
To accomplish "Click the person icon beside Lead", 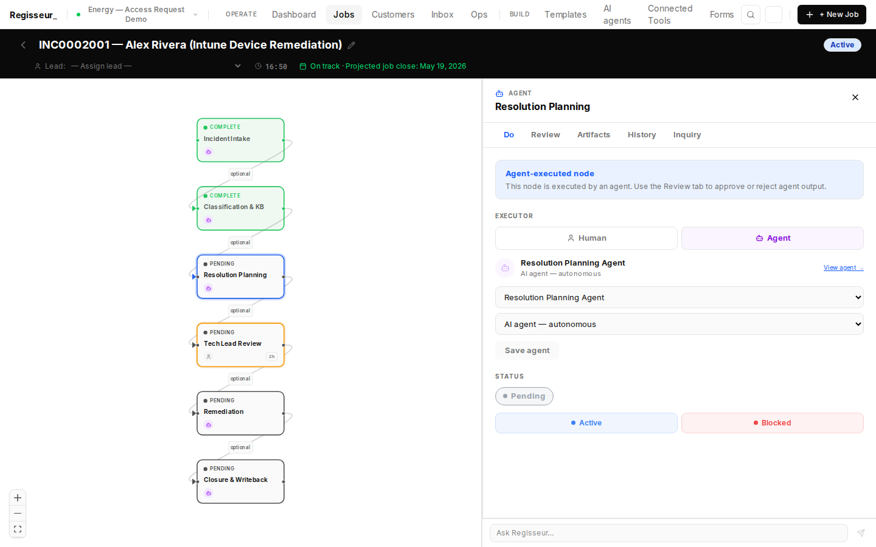I will pos(38,66).
